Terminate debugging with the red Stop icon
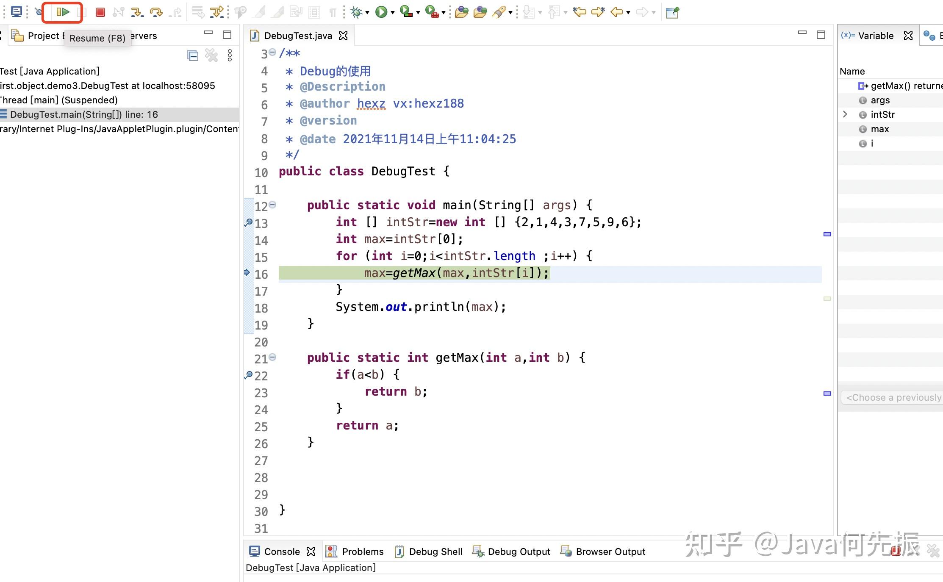 pos(100,12)
